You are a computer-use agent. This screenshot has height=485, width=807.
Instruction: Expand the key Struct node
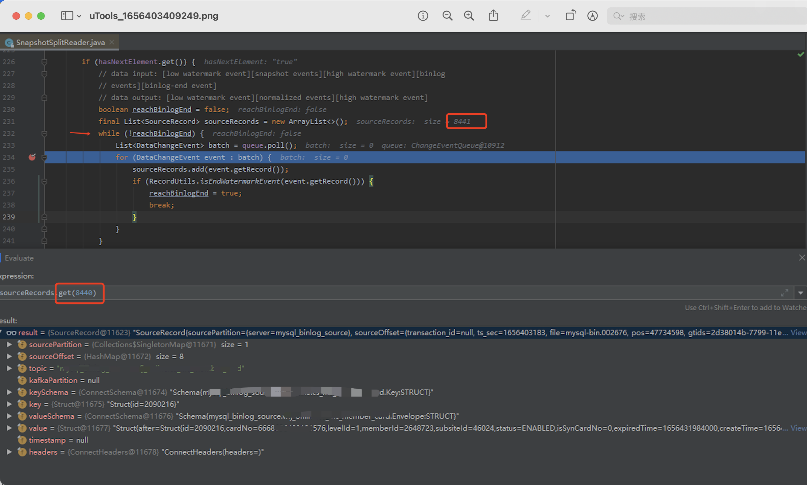[x=10, y=404]
